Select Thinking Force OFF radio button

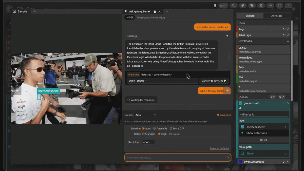pyautogui.click(x=171, y=128)
